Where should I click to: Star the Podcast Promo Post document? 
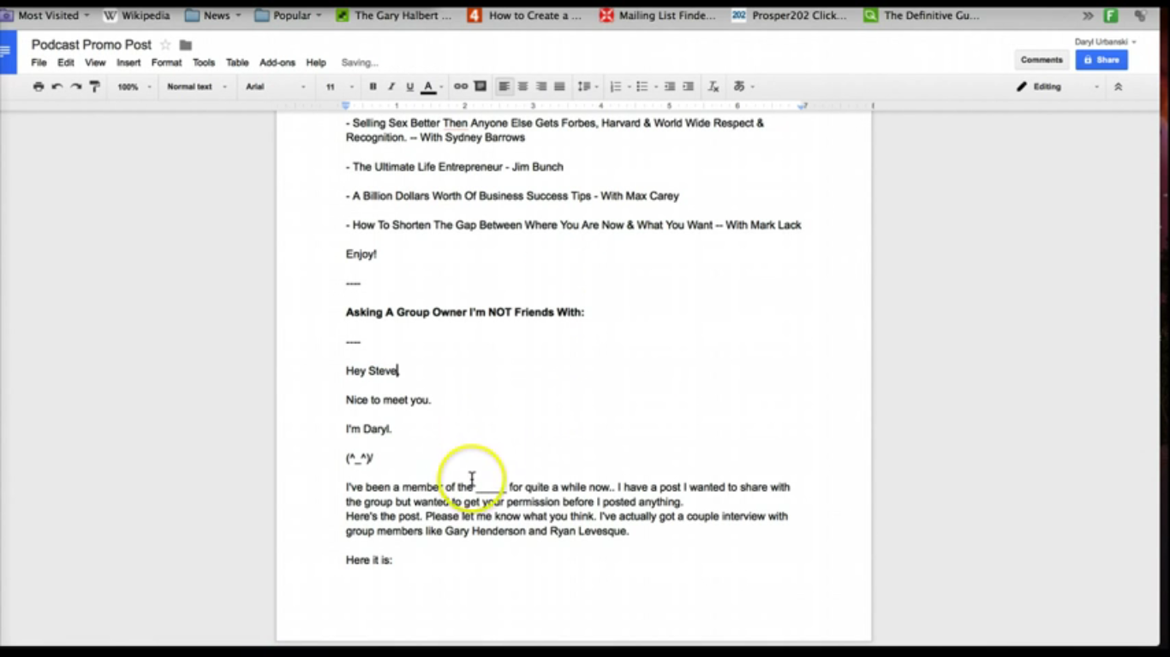pos(166,44)
